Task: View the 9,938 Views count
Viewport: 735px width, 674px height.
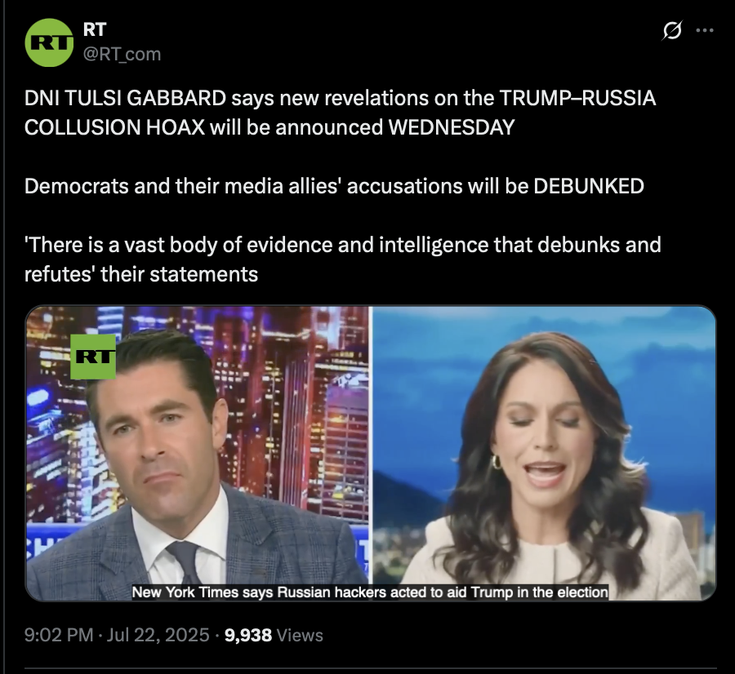Action: 274,635
